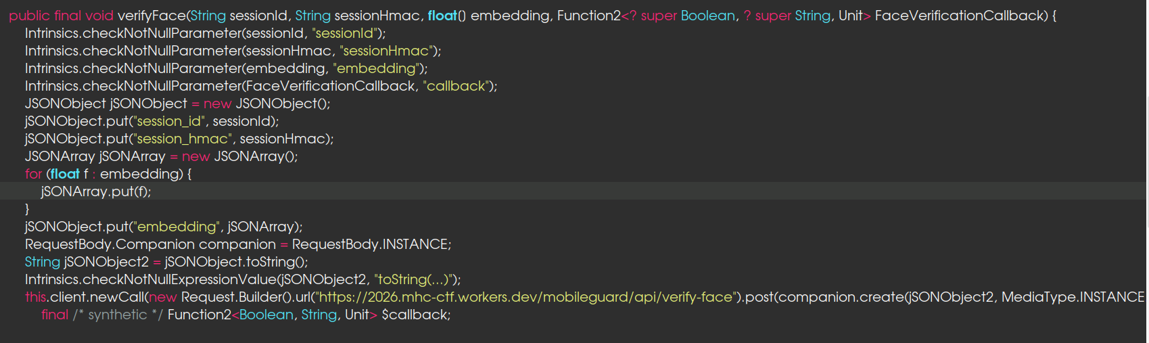Viewport: 1149px width, 343px height.
Task: Click the new JSONArray() constructor call
Action: (x=255, y=156)
